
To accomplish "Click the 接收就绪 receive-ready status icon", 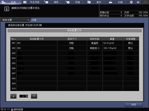I will [12, 109].
